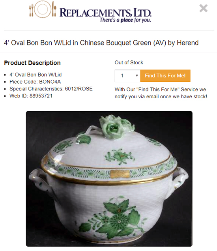Click the Product Description heading

click(32, 63)
